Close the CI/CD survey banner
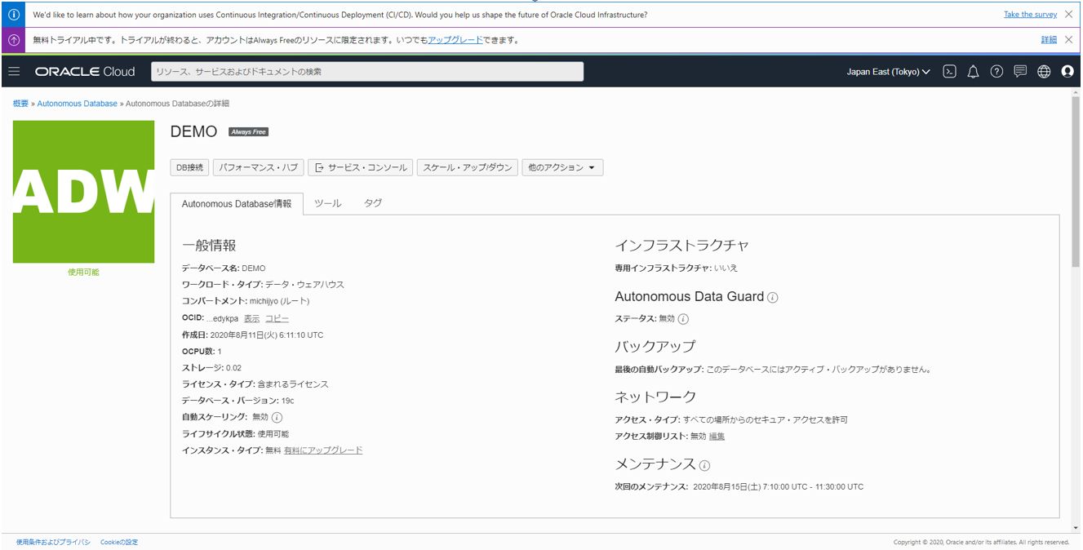This screenshot has width=1083, height=550. point(1068,14)
